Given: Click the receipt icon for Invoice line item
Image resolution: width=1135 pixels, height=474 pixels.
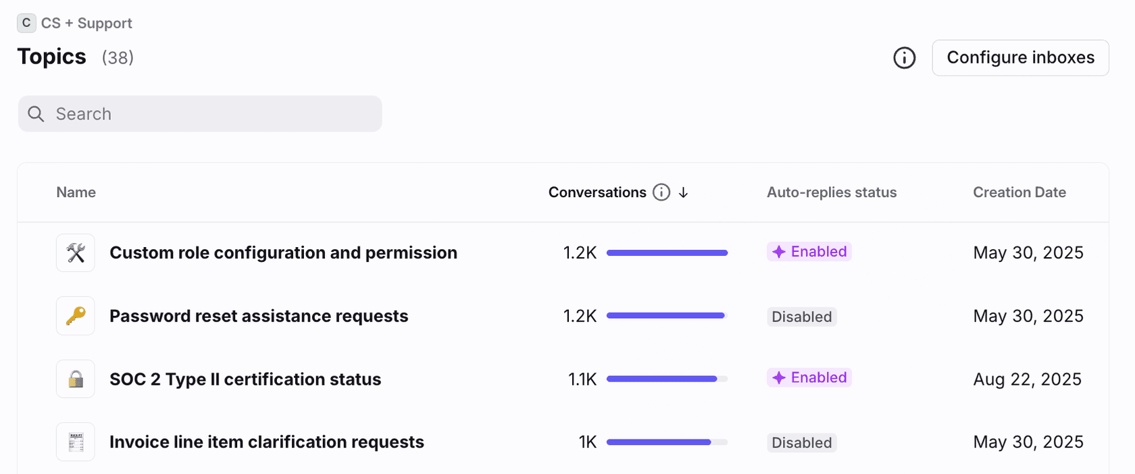Looking at the screenshot, I should (x=76, y=442).
